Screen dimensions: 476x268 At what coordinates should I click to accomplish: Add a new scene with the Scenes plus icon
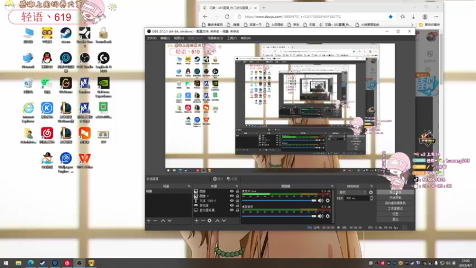pos(149,220)
